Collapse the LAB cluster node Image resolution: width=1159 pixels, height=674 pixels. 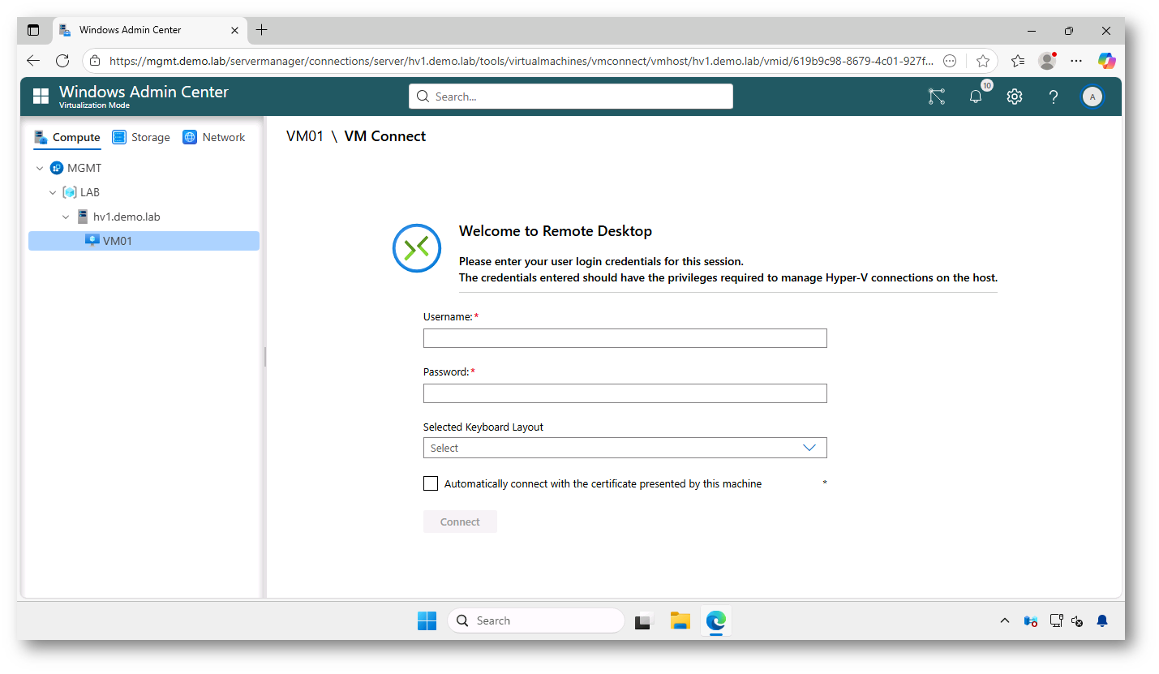click(53, 193)
